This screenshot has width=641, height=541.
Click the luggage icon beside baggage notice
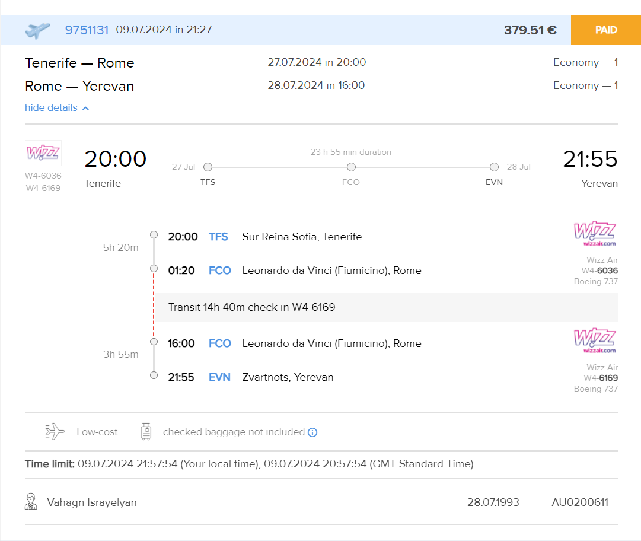click(x=146, y=432)
